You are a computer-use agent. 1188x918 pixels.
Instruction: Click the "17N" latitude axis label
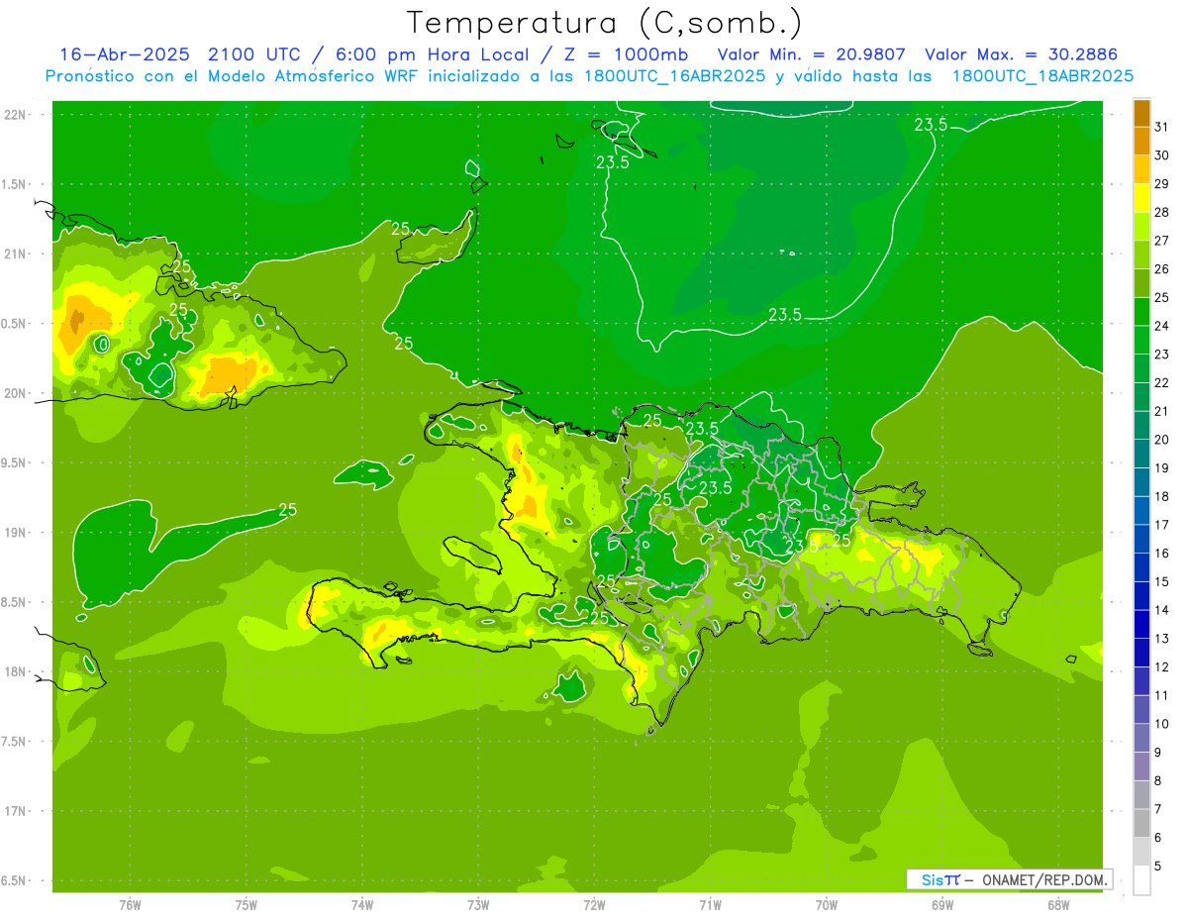[15, 811]
